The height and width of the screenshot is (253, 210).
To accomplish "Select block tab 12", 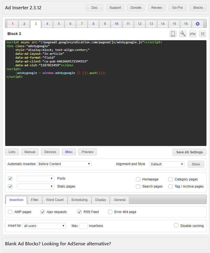I will [x=140, y=24].
